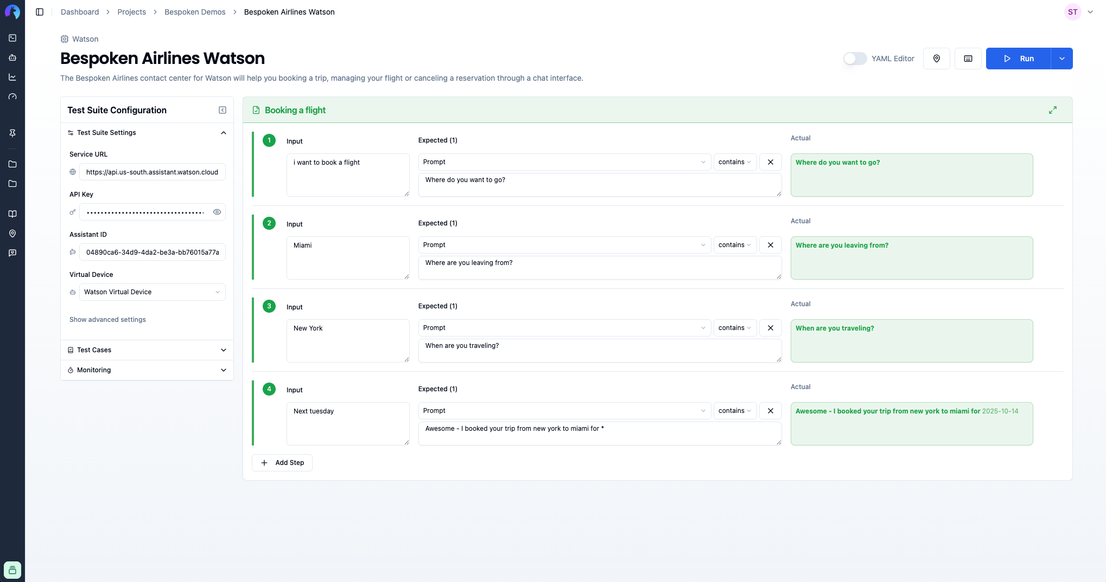The width and height of the screenshot is (1106, 582).
Task: Click Show advanced settings
Action: pos(107,319)
